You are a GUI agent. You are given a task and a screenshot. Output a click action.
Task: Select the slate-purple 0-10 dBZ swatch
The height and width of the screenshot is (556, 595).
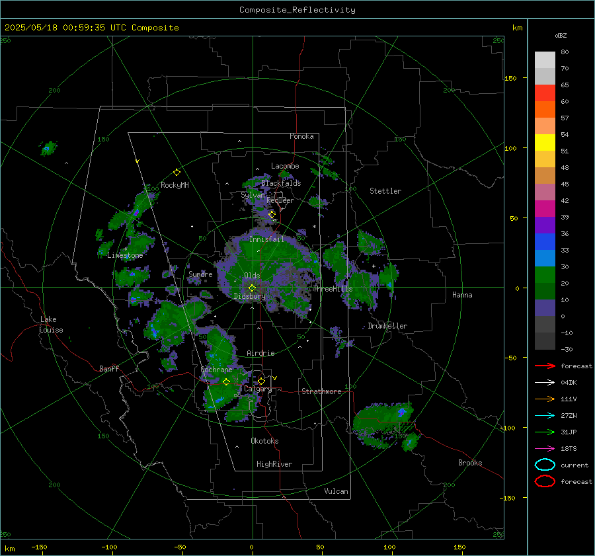pos(545,308)
